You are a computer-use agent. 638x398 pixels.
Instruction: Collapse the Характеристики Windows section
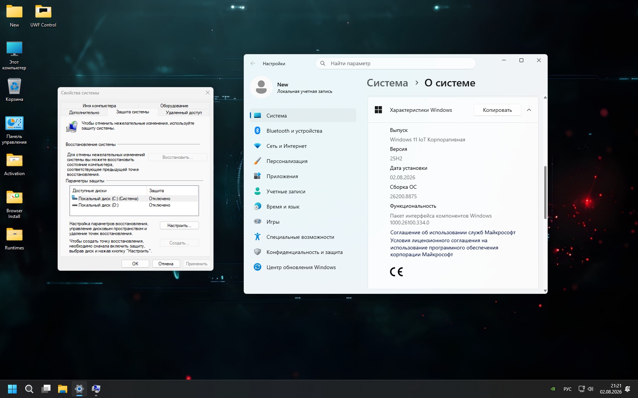(529, 110)
